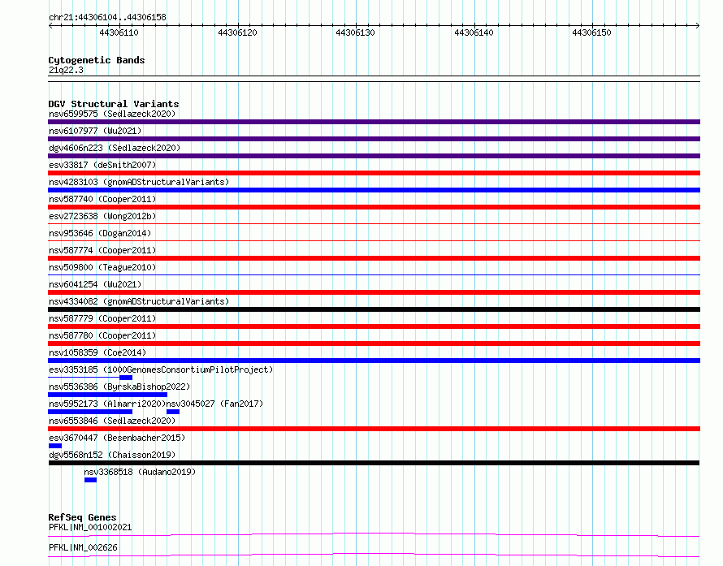Click the thick blue esv3353185 segment

tap(126, 378)
